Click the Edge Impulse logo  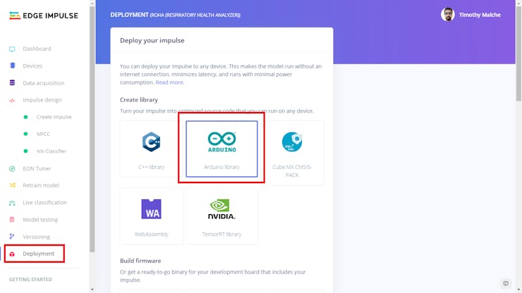coord(44,15)
